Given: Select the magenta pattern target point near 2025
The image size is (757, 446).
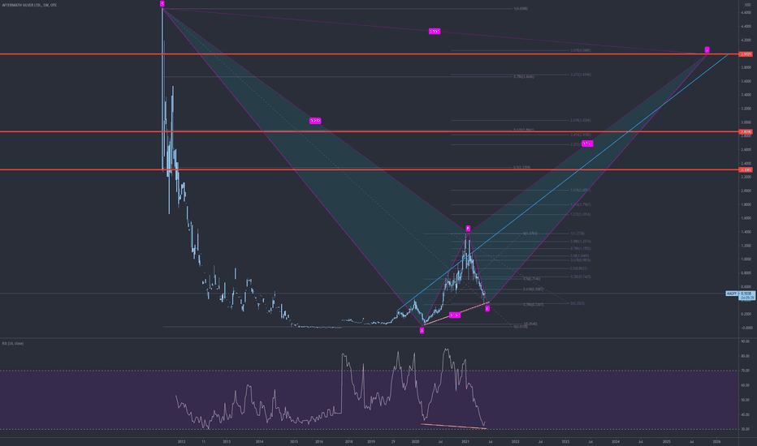Looking at the screenshot, I should pyautogui.click(x=707, y=49).
